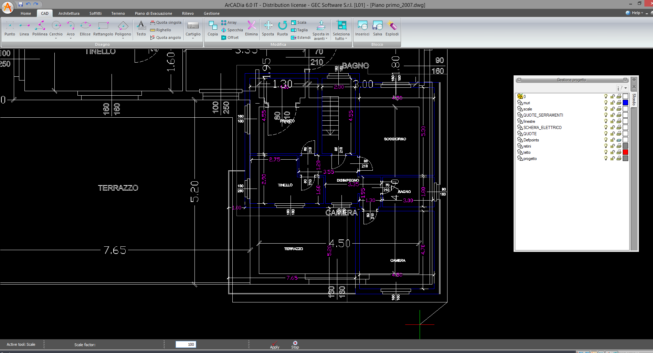Toggle visibility bulb of muri layer

click(606, 103)
